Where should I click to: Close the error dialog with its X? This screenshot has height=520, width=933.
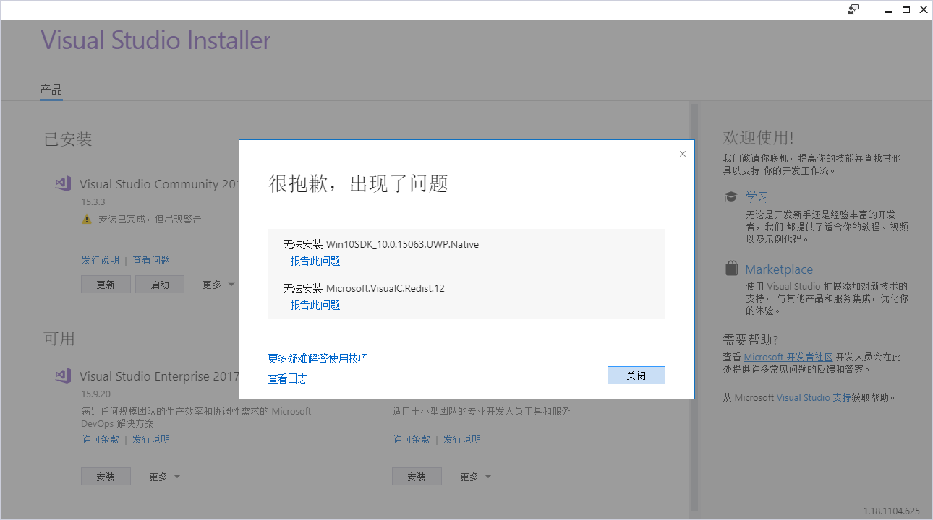(x=682, y=154)
